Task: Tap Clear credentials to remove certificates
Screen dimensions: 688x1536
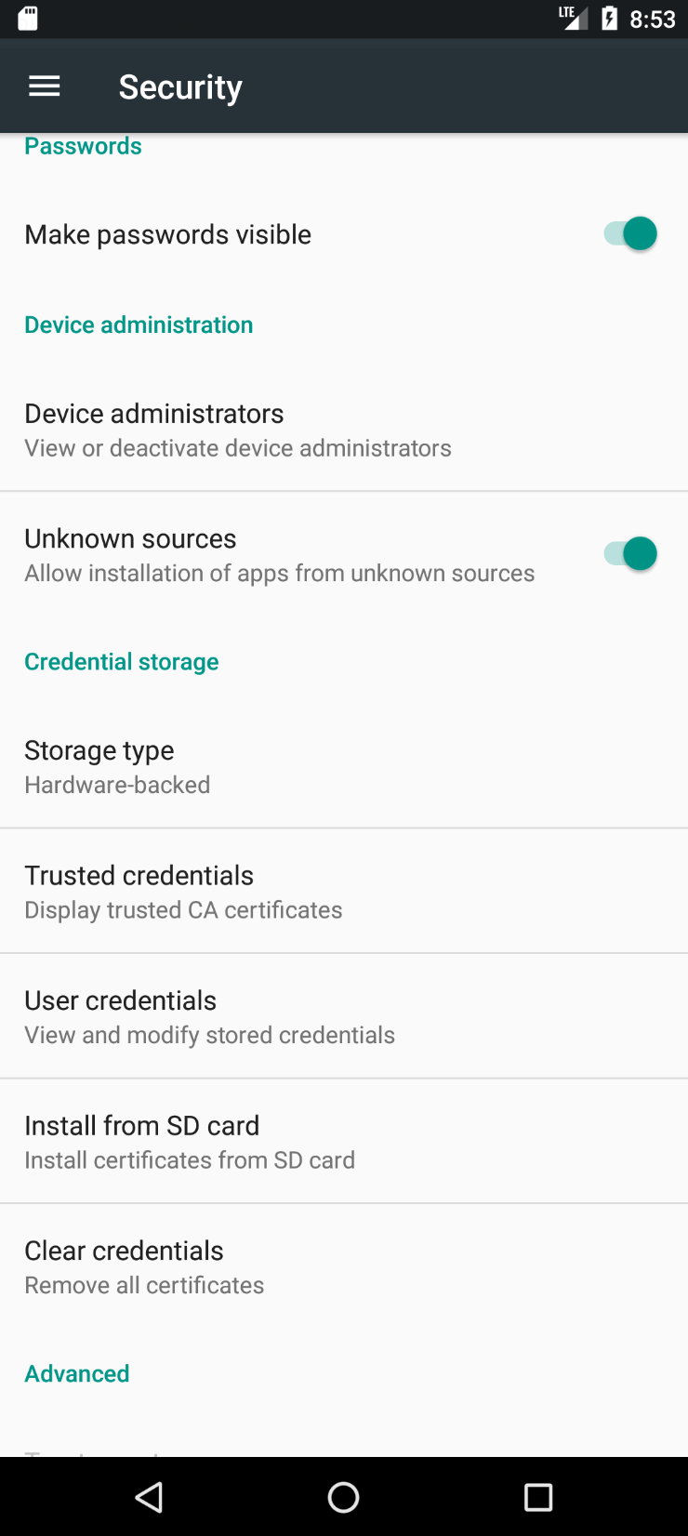Action: pyautogui.click(x=144, y=1266)
